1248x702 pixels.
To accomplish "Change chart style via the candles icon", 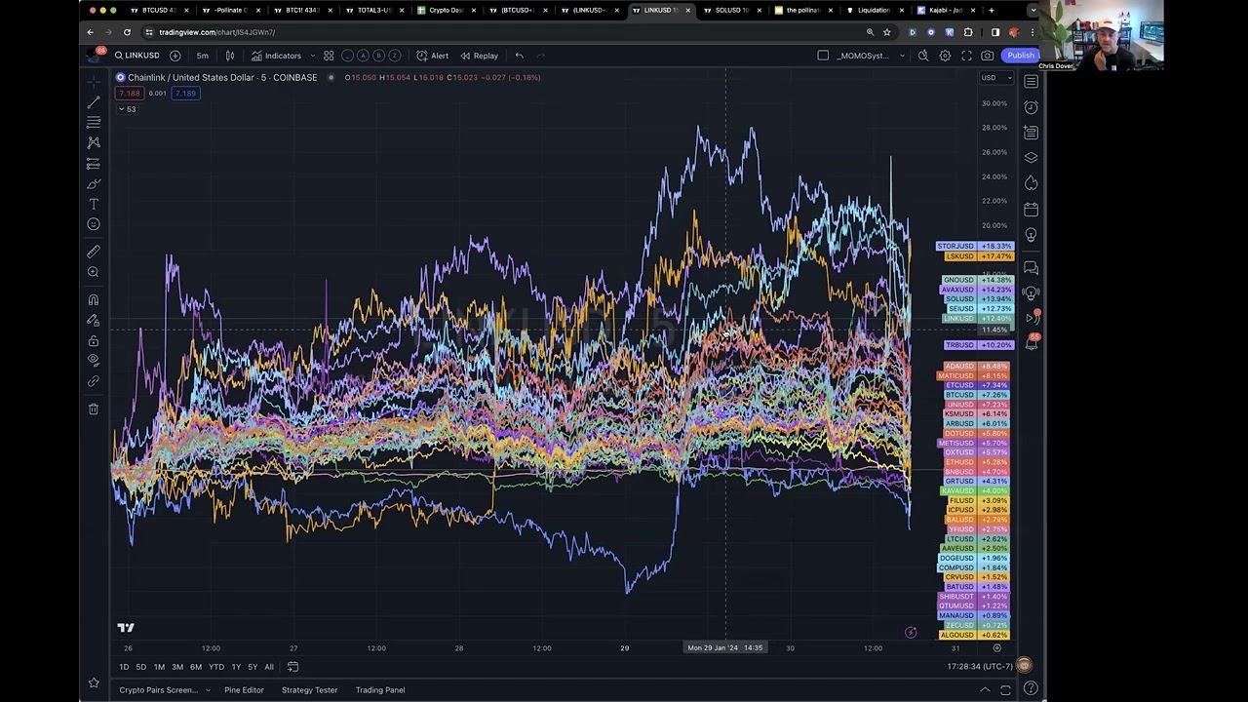I will click(230, 56).
